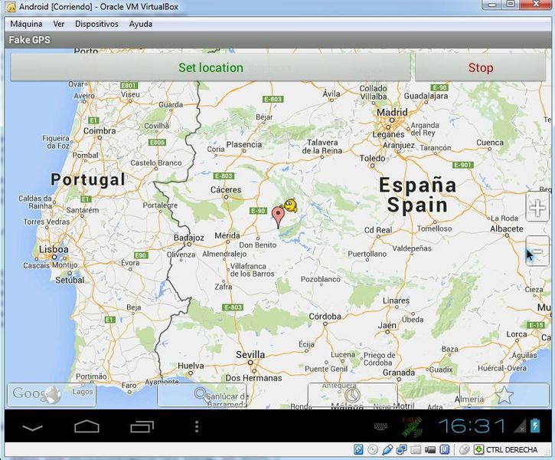Click the Mérida label on the map
This screenshot has height=460, width=555.
pyautogui.click(x=227, y=235)
